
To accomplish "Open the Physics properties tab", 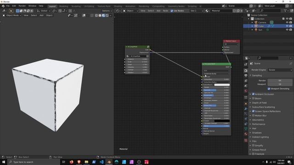I will (x=246, y=119).
